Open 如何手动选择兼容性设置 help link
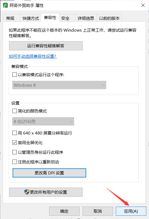This screenshot has height=219, width=149. [33, 56]
